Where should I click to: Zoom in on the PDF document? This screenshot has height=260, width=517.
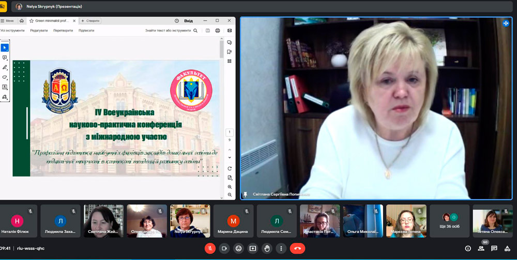230,187
